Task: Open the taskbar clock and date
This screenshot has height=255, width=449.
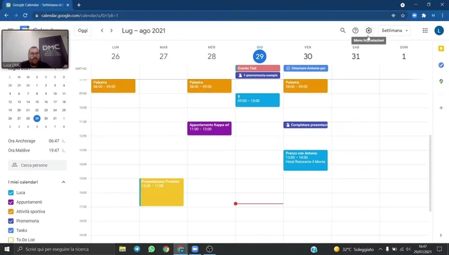Action: pos(423,249)
